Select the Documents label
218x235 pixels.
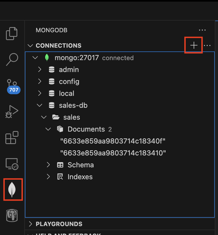tap(86, 129)
